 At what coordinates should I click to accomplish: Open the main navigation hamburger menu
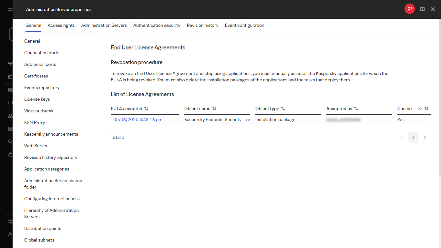(x=10, y=10)
